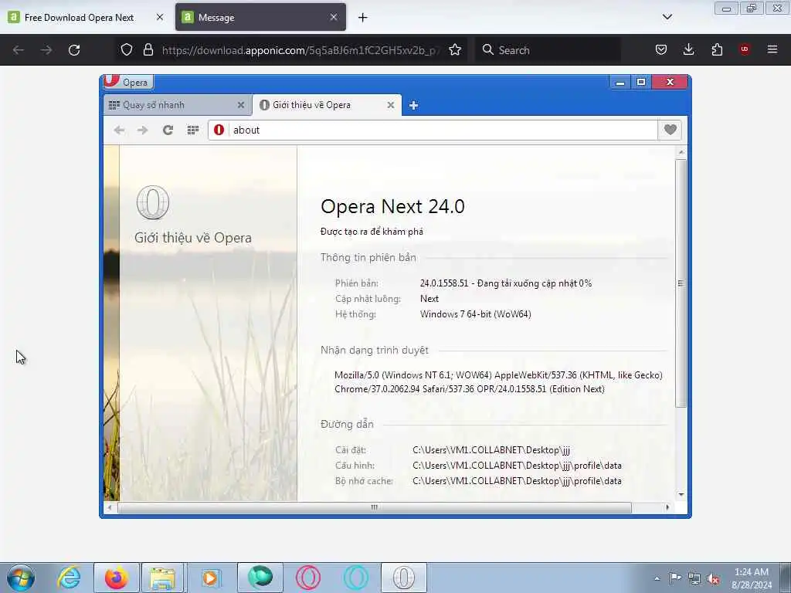The height and width of the screenshot is (593, 791).
Task: Click the Firefox Search box
Action: point(548,50)
